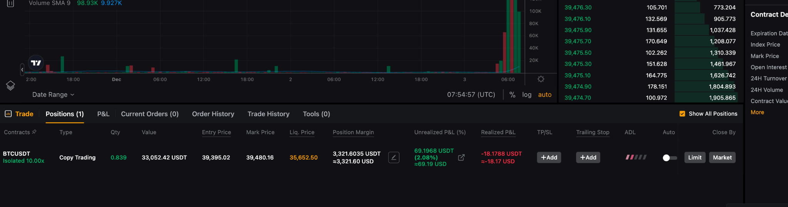Toggle auto scale on chart
The height and width of the screenshot is (207, 788).
[545, 95]
